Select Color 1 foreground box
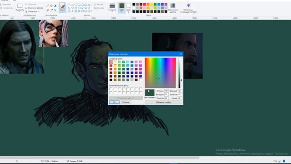 (122, 8)
